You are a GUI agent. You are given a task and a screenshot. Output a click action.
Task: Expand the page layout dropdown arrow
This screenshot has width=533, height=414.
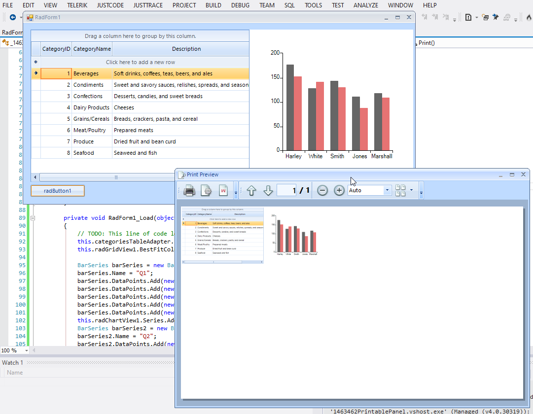tap(411, 190)
